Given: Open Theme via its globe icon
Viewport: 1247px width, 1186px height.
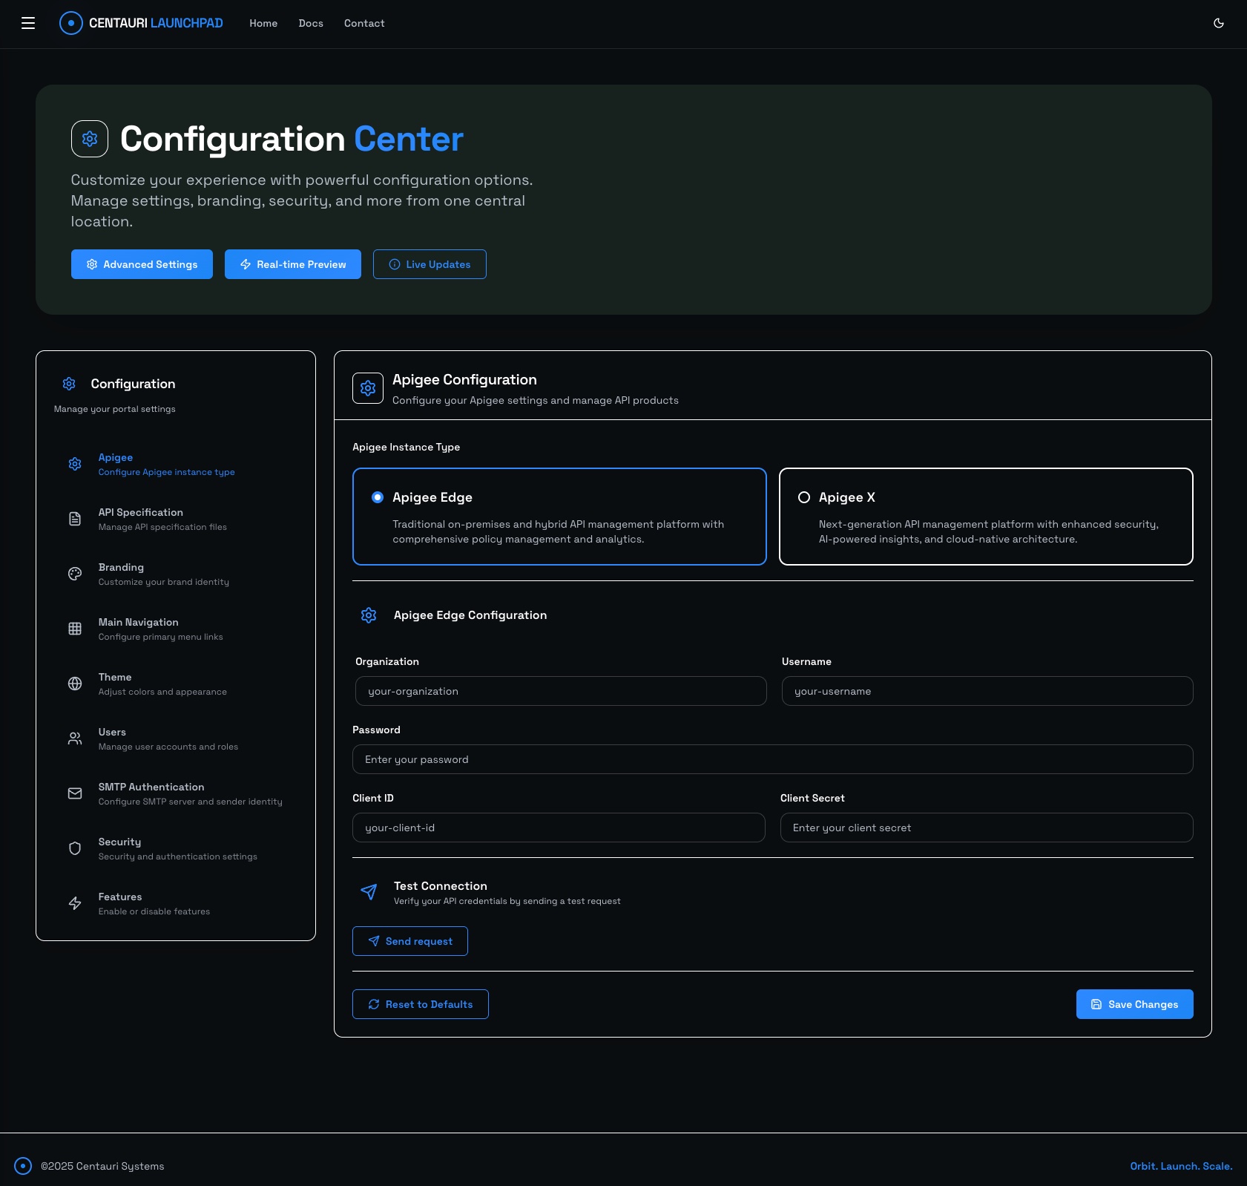Looking at the screenshot, I should 75,684.
